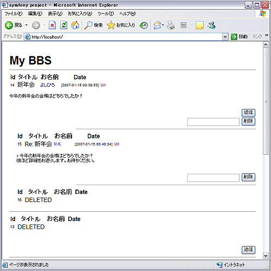Image resolution: width=271 pixels, height=271 pixels.
Task: Click the 返信 button under post 13
Action: tap(248, 250)
